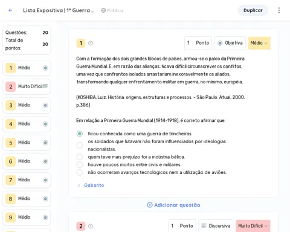This screenshot has width=290, height=232.
Task: Click the KOSHIBA, Luiz citation text
Action: coord(161,101)
